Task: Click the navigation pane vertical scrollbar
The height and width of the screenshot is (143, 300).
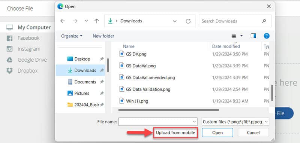Action: click(108, 65)
